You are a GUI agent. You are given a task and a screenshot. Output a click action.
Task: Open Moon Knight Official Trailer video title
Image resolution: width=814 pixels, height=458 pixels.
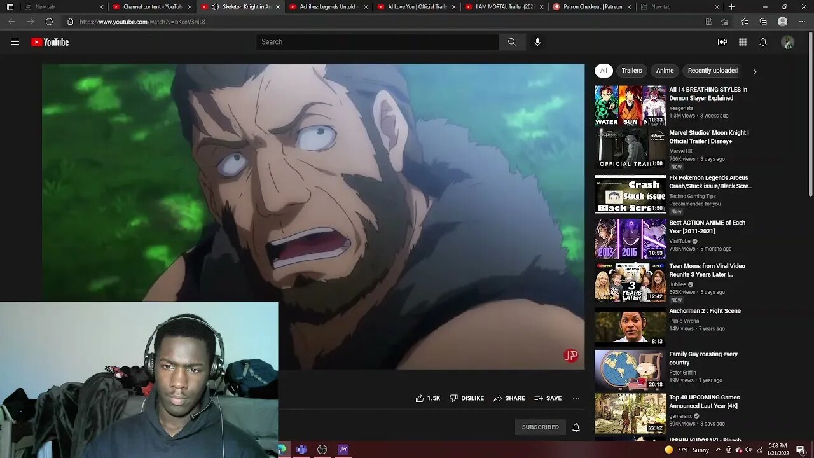pos(708,137)
